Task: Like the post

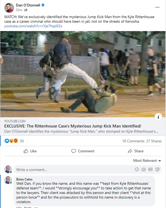Action: [x=30, y=151]
